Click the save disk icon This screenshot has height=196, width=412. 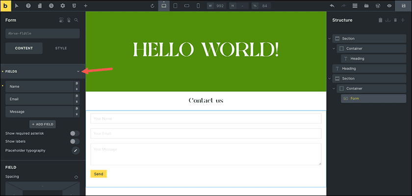(x=403, y=6)
